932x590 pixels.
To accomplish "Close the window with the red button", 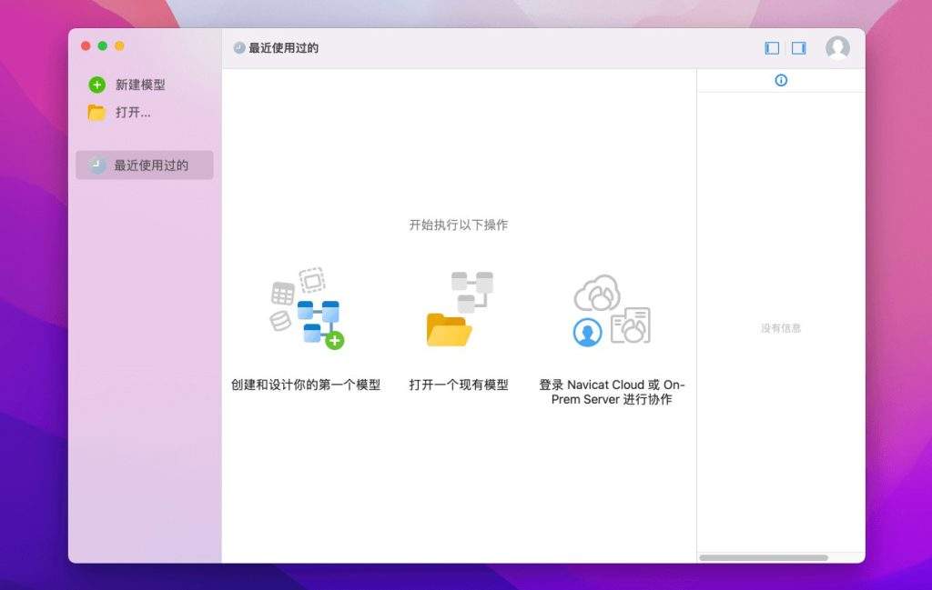I will [86, 45].
